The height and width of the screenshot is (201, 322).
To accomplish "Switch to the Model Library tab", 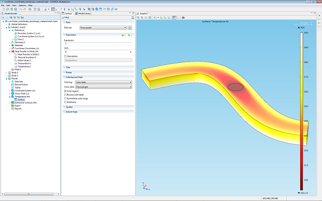I will [83, 13].
